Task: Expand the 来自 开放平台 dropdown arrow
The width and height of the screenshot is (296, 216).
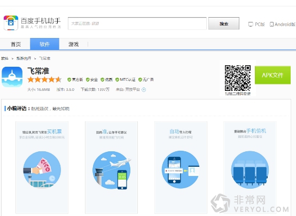Action: pyautogui.click(x=144, y=90)
